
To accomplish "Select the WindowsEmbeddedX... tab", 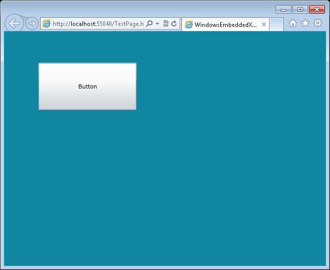I will coord(225,24).
